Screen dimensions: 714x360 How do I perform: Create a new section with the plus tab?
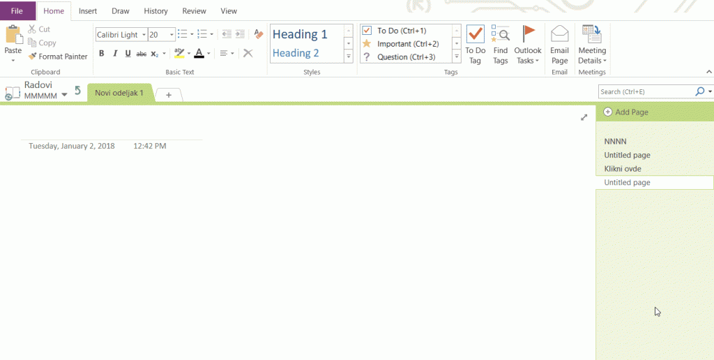tap(169, 95)
